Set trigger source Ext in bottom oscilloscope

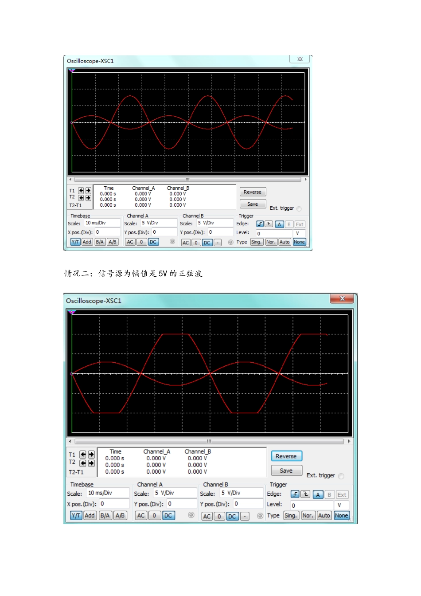342,495
